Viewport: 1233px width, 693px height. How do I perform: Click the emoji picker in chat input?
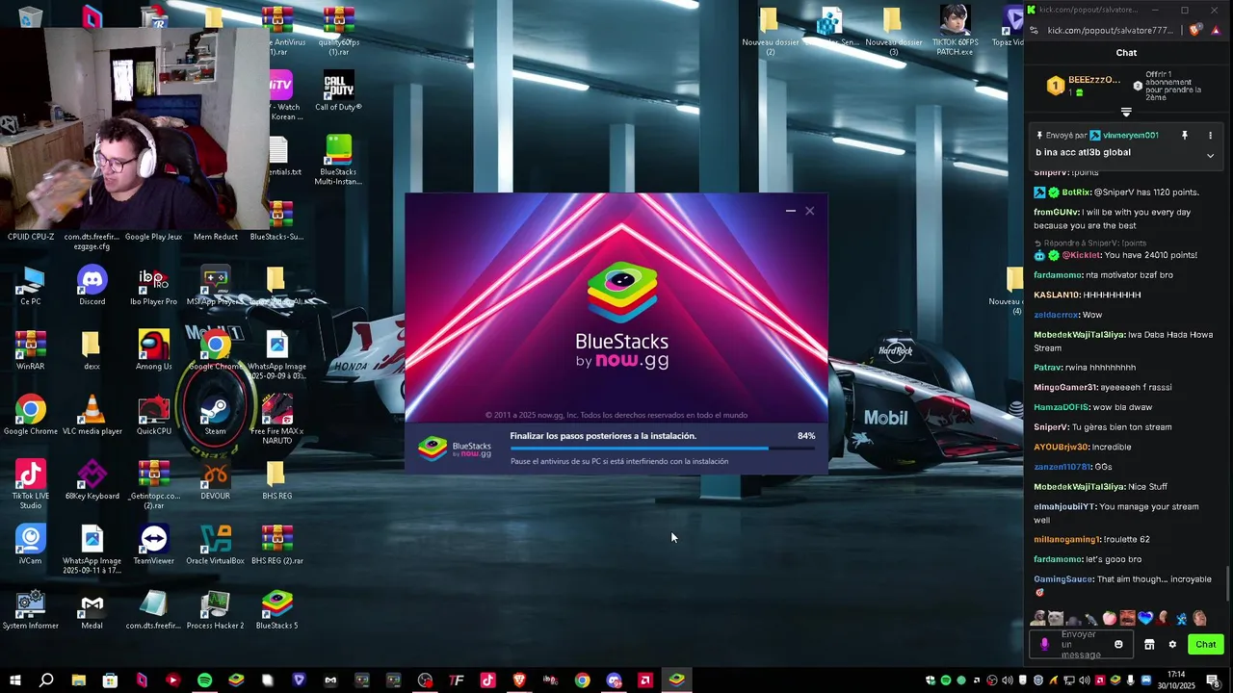point(1118,645)
